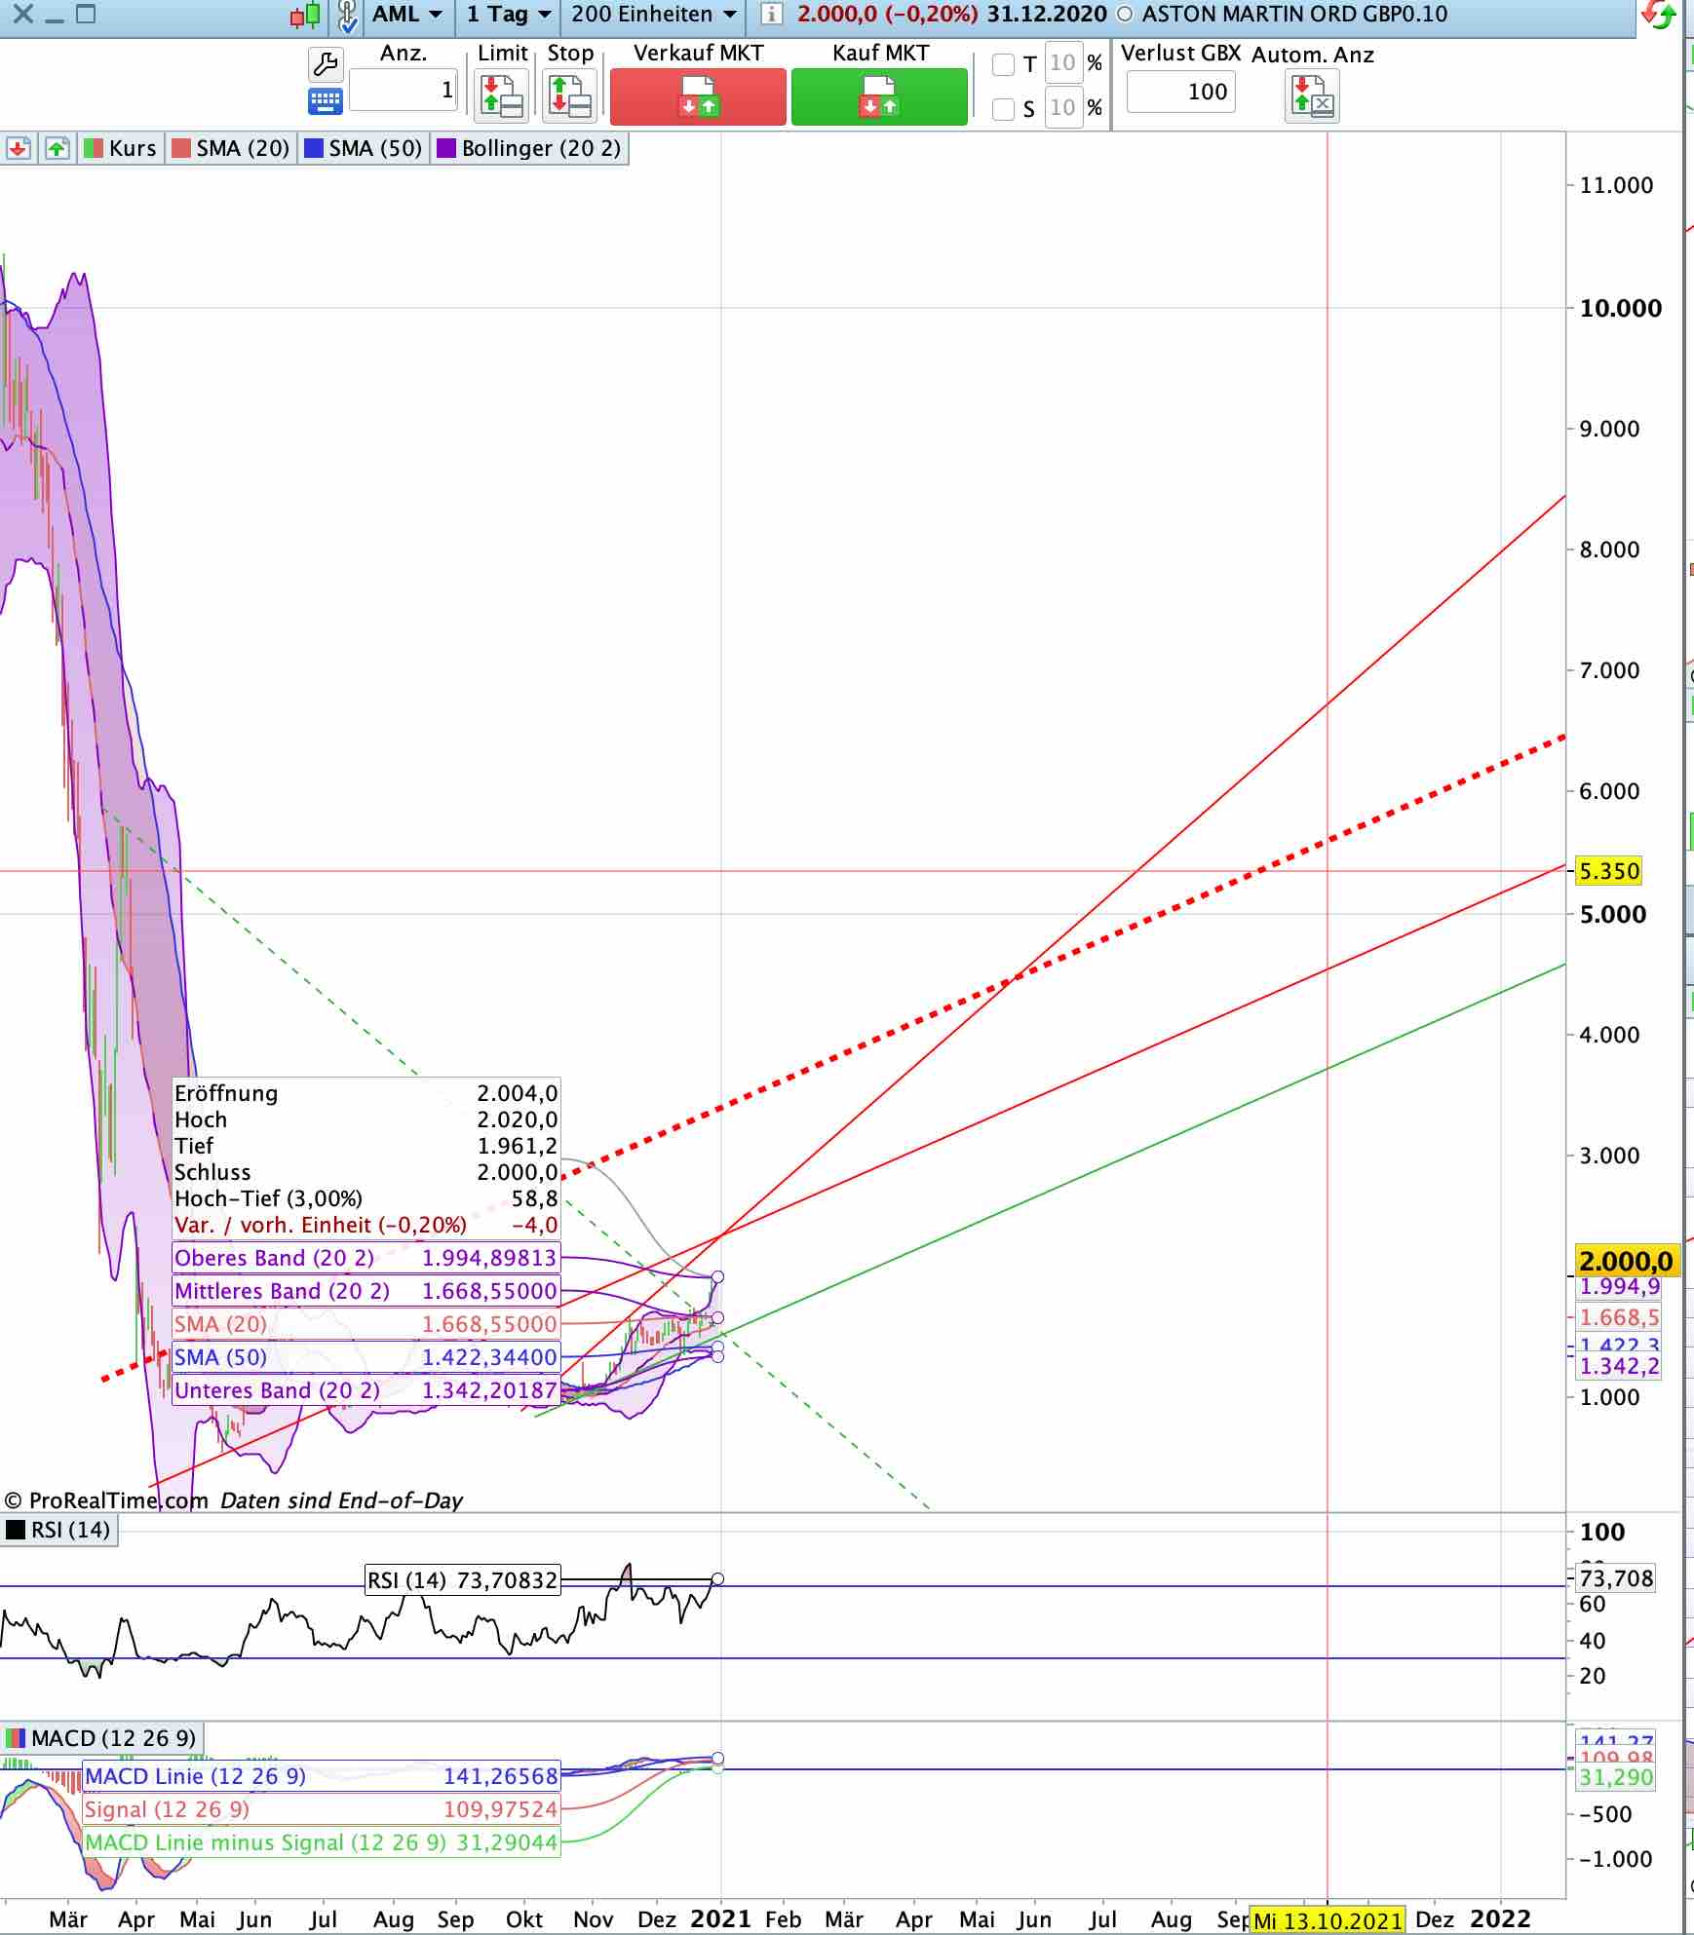This screenshot has height=1935, width=1694.
Task: Click the SMA (20) 1.668,55000 value row
Action: [366, 1324]
